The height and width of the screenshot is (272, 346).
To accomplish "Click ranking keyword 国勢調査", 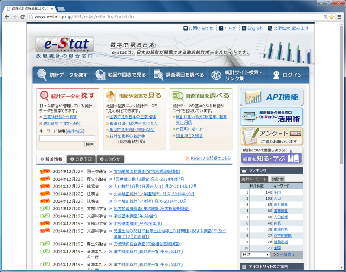I will (x=281, y=211).
